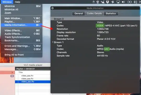Open Main Window... menu item
Image resolution: width=141 pixels, height=95 pixels.
coord(22,18)
